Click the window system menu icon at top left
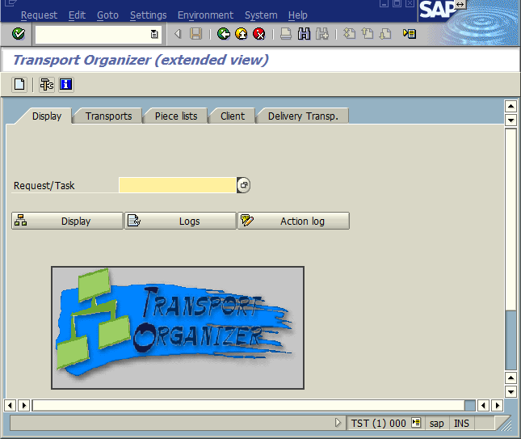 pos(11,3)
